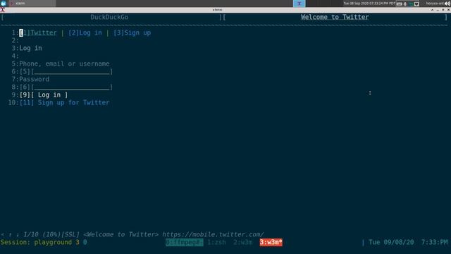Click the xterm window menu icon
Image resolution: width=451 pixels, height=254 pixels.
3,10
